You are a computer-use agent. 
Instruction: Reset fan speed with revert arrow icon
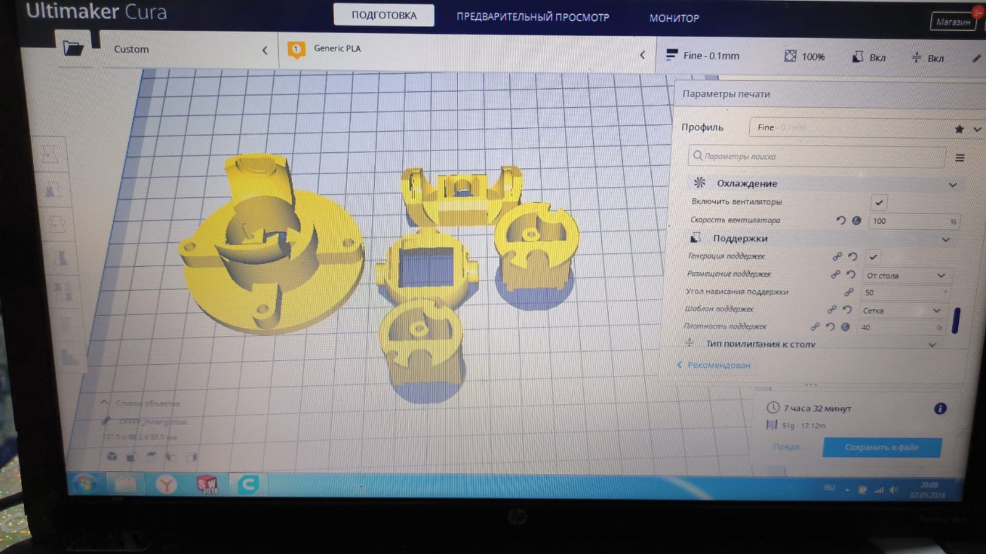(x=840, y=220)
